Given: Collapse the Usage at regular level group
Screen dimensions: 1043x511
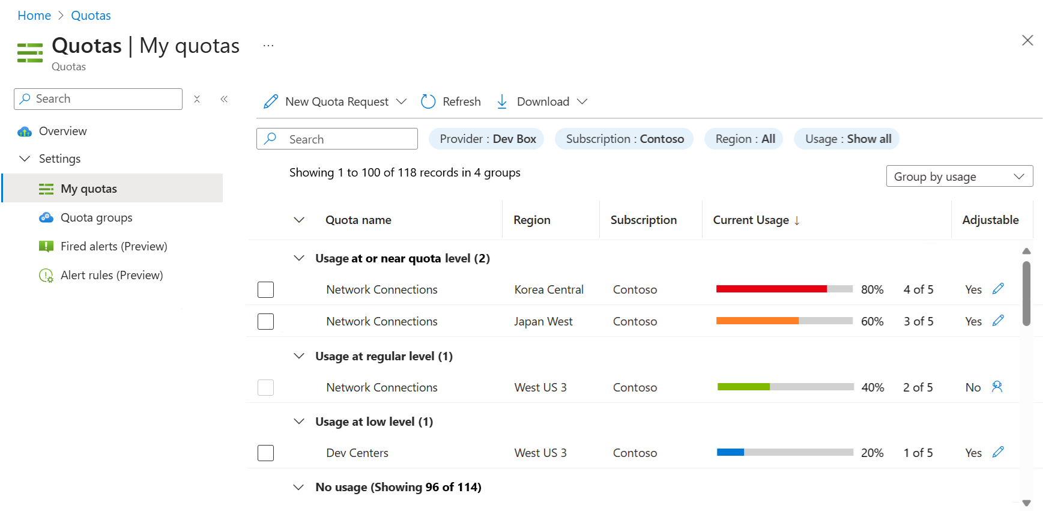Looking at the screenshot, I should pos(299,356).
